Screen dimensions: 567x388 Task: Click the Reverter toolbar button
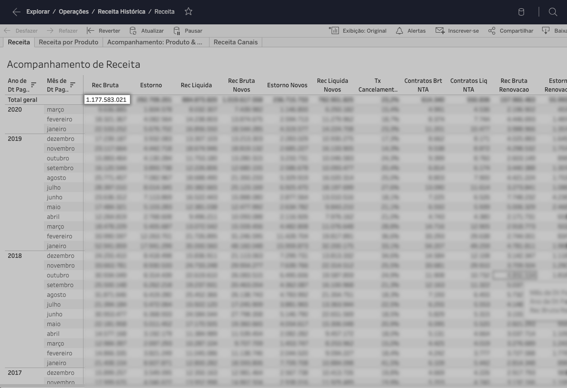tap(104, 31)
